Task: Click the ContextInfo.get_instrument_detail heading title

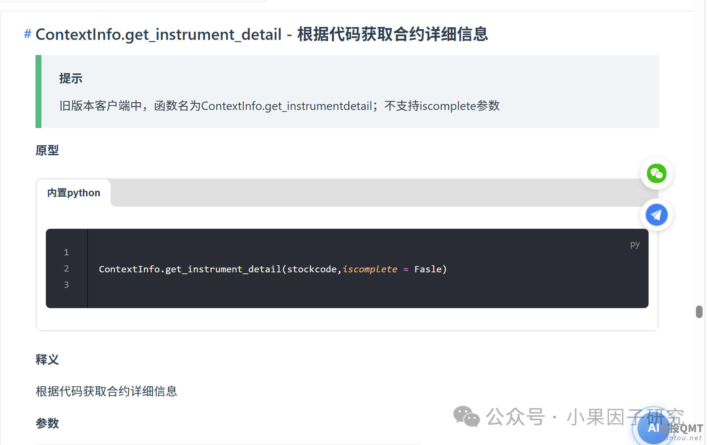Action: 262,34
